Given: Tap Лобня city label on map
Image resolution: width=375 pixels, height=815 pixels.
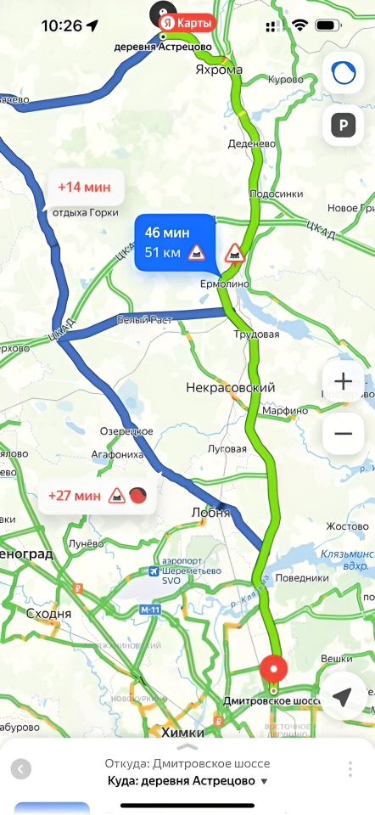Looking at the screenshot, I should (210, 513).
